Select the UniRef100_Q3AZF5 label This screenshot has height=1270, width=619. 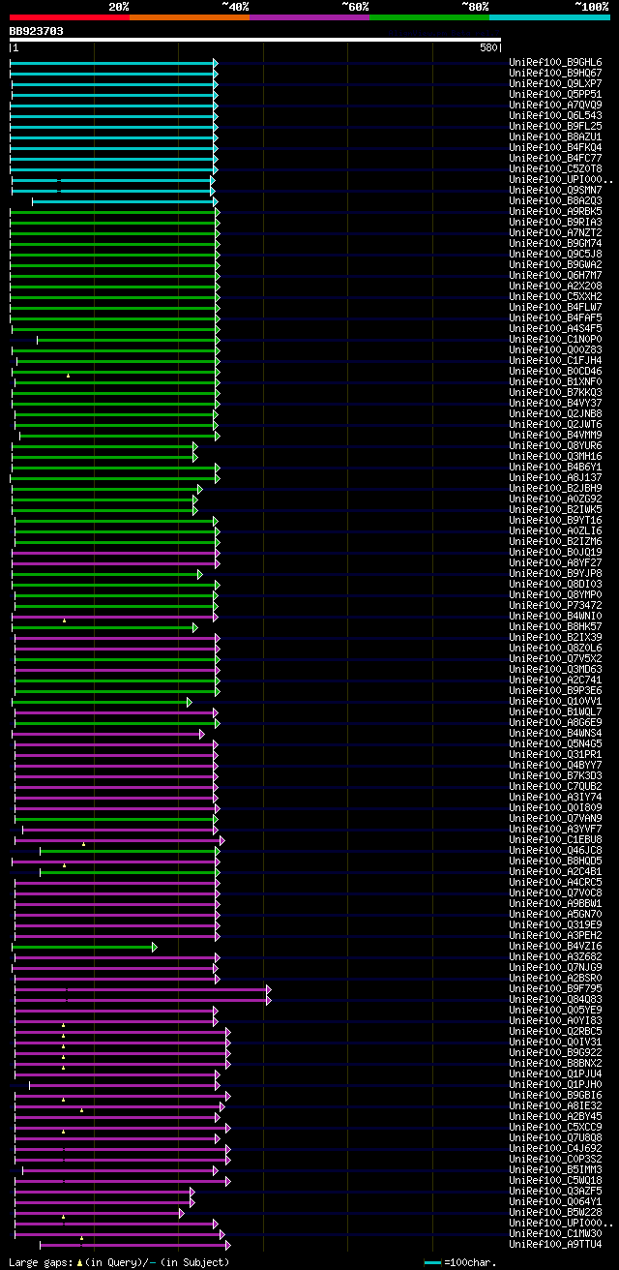click(555, 1191)
